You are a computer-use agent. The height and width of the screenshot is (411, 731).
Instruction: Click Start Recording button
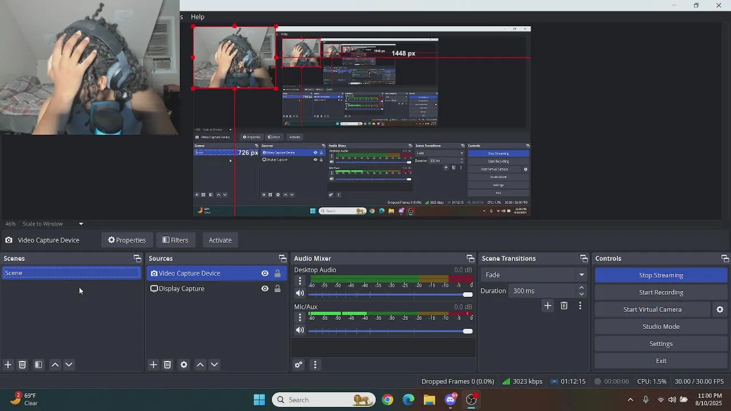click(661, 292)
